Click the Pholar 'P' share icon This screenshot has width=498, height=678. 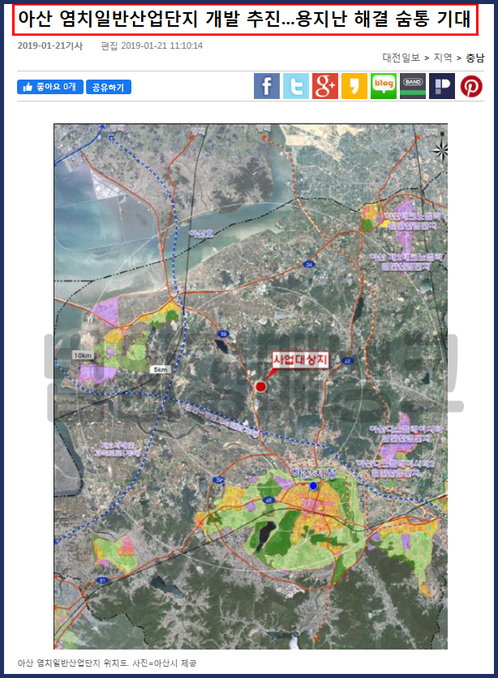tap(442, 86)
